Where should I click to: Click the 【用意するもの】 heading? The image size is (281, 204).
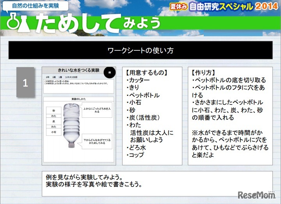[147, 73]
